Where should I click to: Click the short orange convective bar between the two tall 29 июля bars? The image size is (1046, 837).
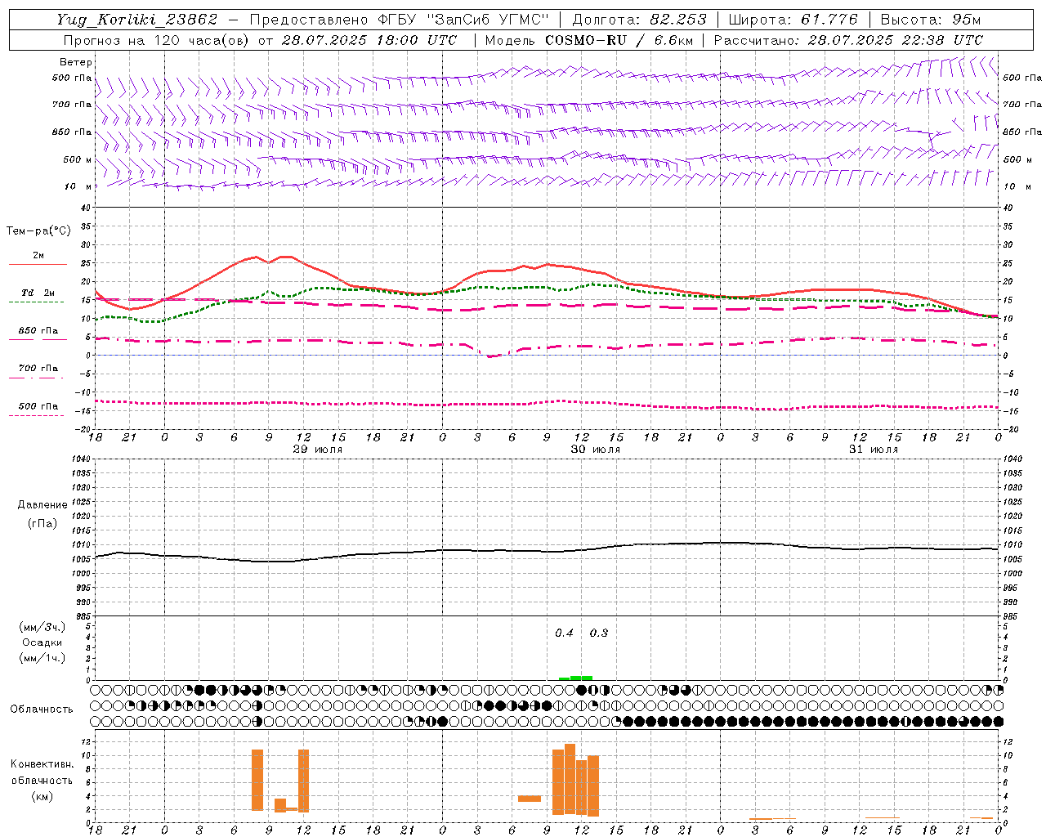tap(280, 805)
